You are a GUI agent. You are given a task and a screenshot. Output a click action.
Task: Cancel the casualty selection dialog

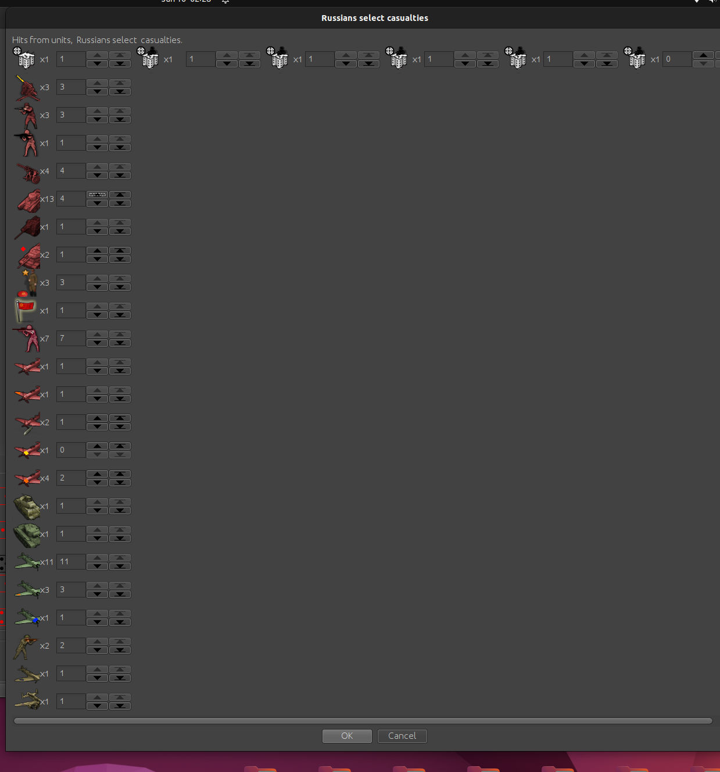tap(402, 736)
